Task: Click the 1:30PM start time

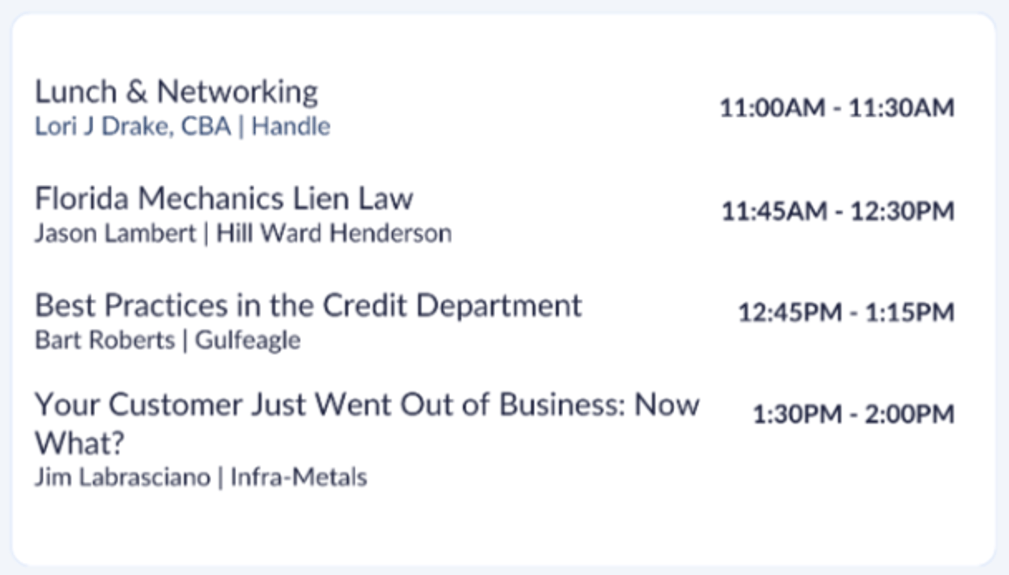Action: click(798, 414)
